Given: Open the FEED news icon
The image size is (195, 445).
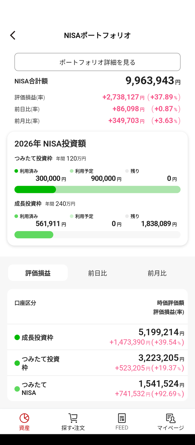Looking at the screenshot, I should (x=122, y=418).
